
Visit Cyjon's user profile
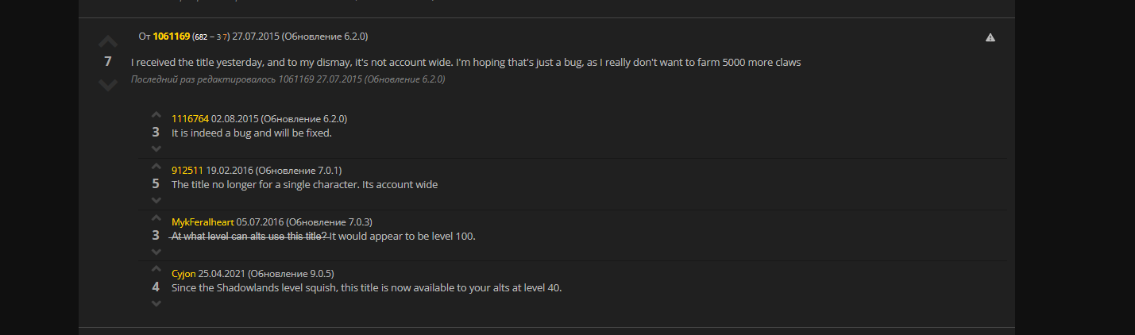click(x=183, y=274)
